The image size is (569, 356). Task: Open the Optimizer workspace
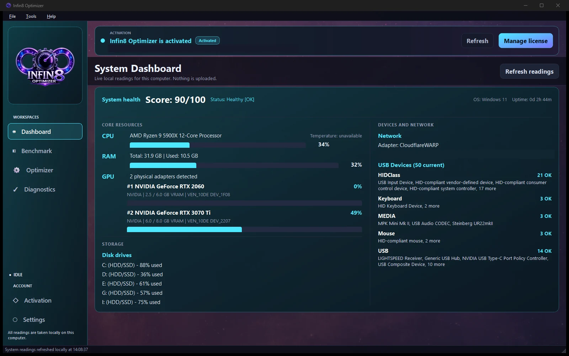(x=45, y=170)
